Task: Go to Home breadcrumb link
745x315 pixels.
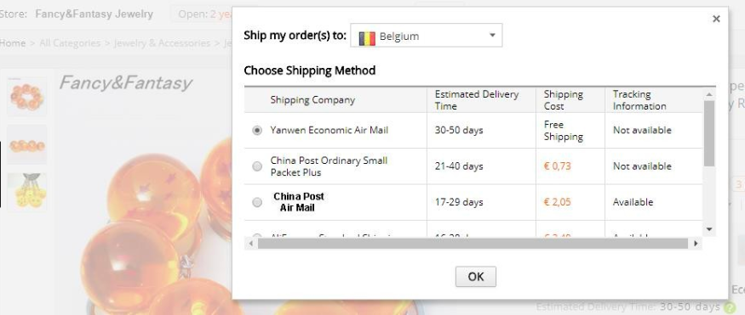Action: (x=13, y=43)
